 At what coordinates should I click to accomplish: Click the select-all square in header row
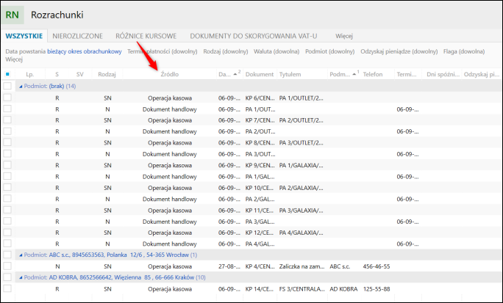point(7,74)
